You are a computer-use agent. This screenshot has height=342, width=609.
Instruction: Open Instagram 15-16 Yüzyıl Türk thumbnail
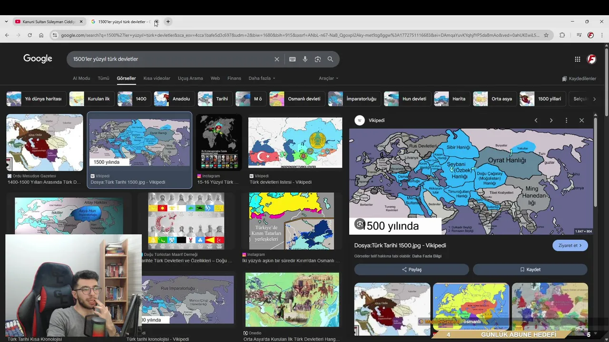click(x=219, y=142)
